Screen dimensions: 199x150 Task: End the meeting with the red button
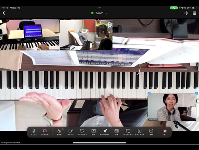point(165,132)
